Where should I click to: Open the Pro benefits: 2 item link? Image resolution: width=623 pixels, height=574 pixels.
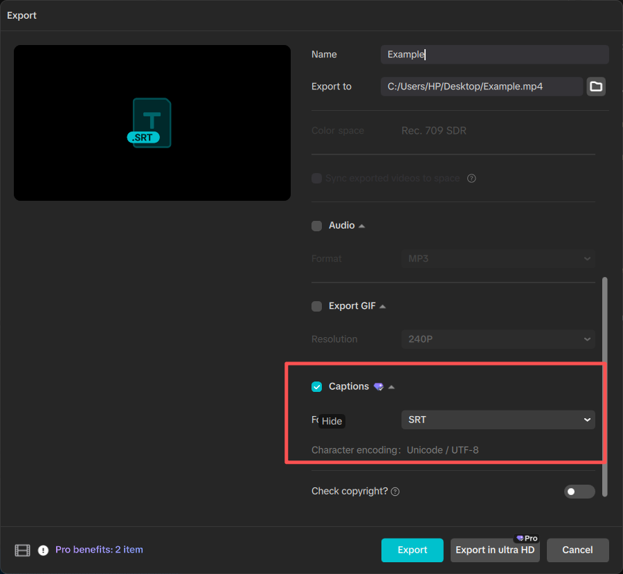click(99, 550)
